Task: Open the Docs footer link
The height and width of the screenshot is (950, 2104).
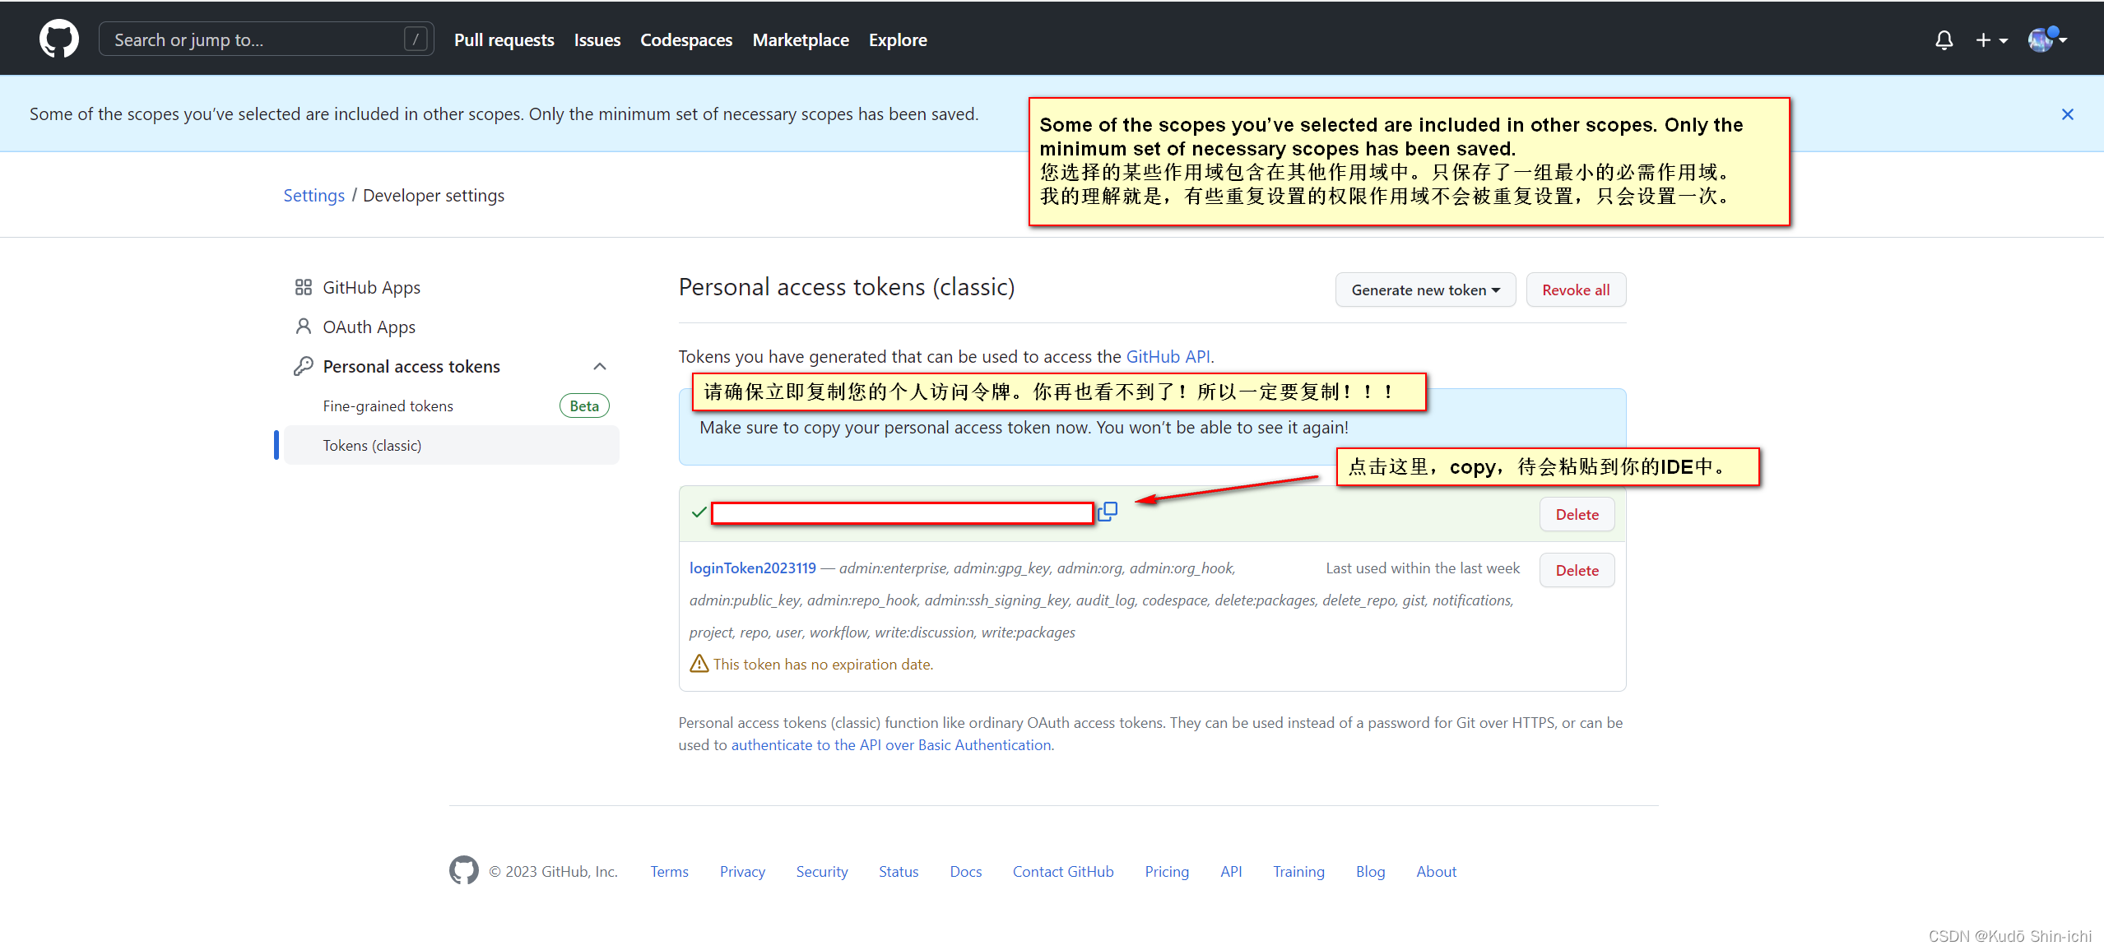Action: (965, 871)
